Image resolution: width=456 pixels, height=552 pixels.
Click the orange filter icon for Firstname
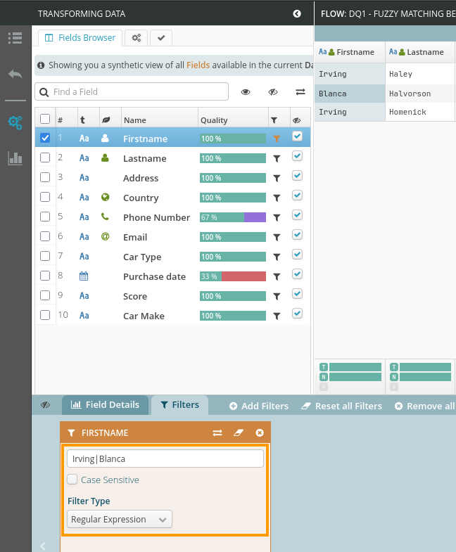tap(277, 139)
